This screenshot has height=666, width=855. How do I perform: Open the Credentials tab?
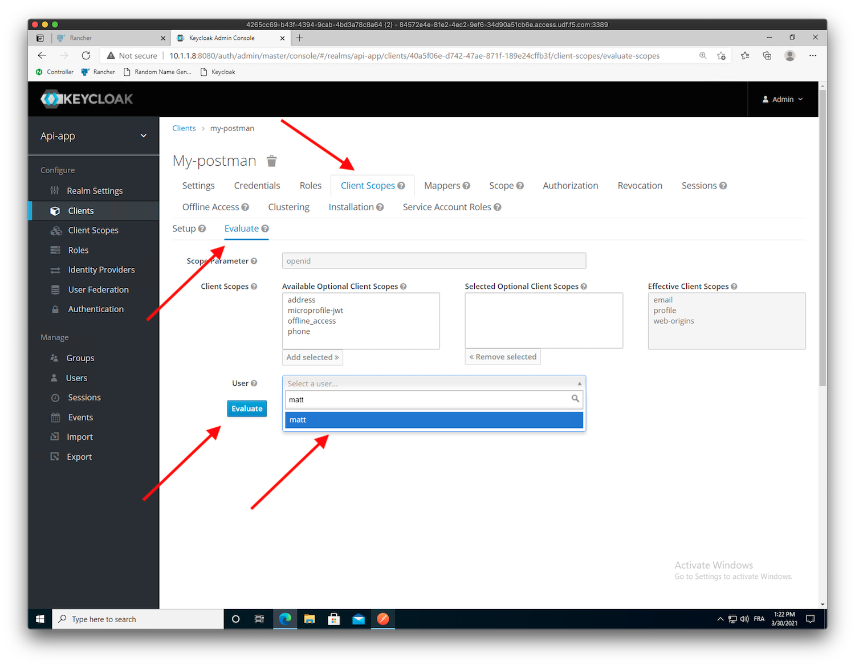pyautogui.click(x=257, y=186)
